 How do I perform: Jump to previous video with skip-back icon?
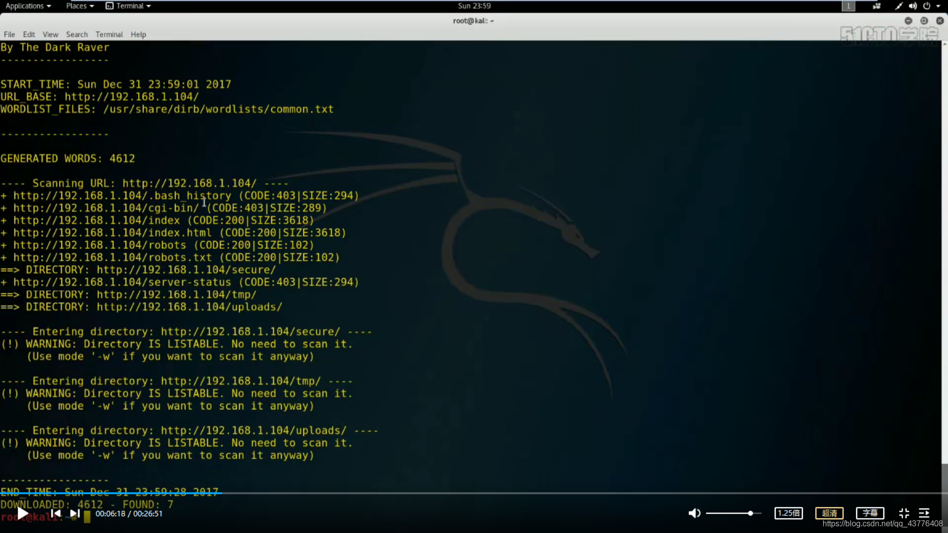[x=56, y=513]
